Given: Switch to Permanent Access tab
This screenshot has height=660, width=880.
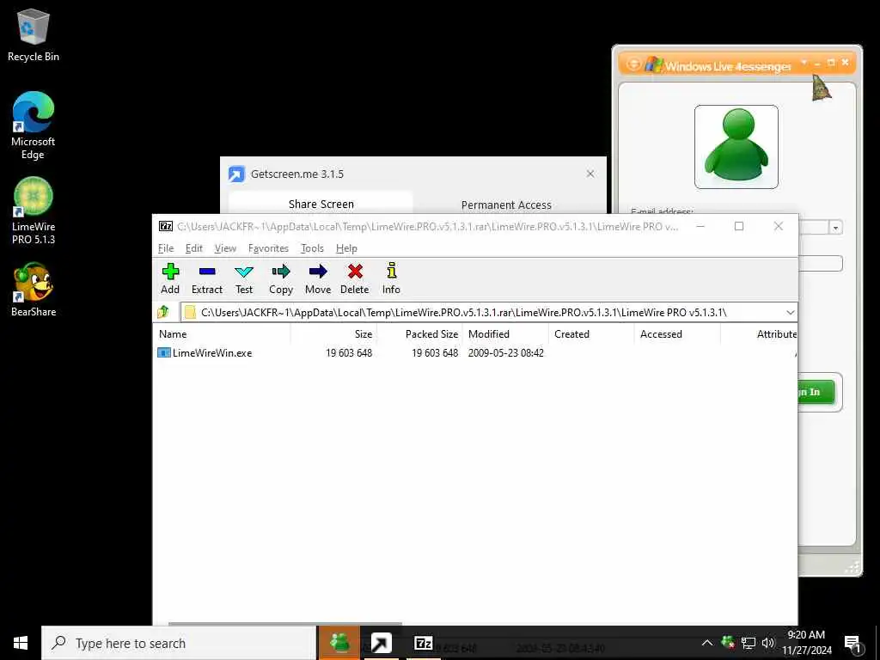Looking at the screenshot, I should (506, 205).
